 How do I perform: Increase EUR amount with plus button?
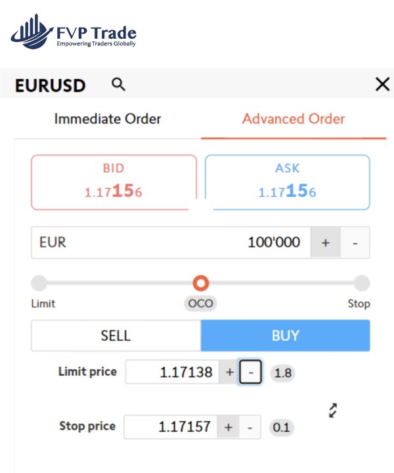coord(325,242)
